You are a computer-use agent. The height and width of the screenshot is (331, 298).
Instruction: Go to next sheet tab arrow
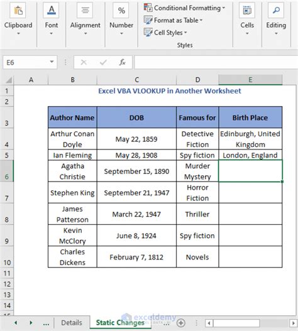[x=31, y=323]
